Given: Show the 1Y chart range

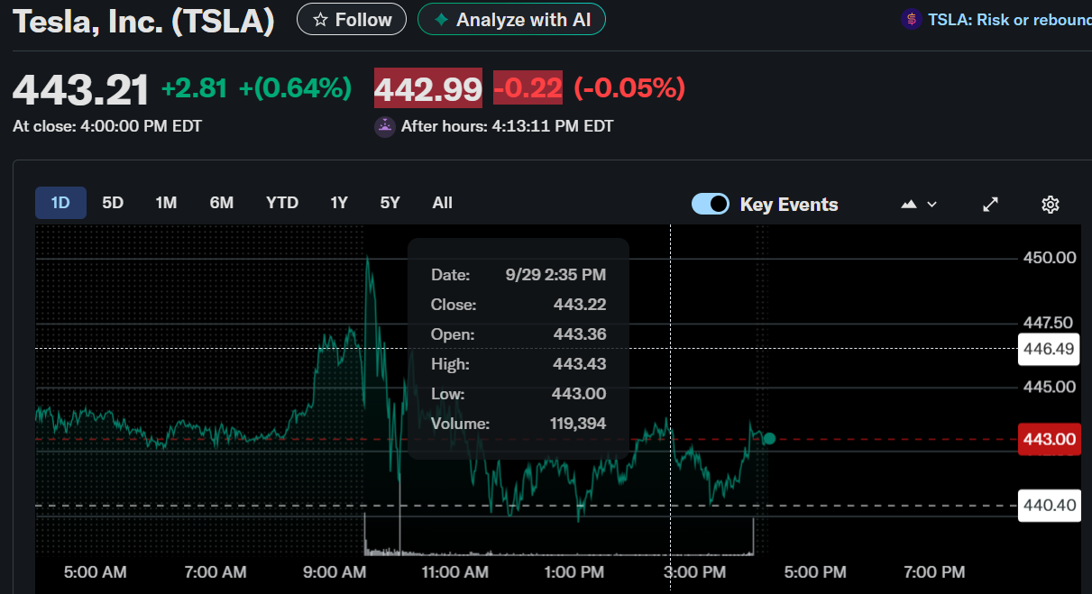Looking at the screenshot, I should [x=339, y=203].
